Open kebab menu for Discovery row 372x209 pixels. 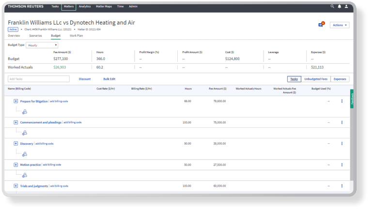[x=342, y=144]
